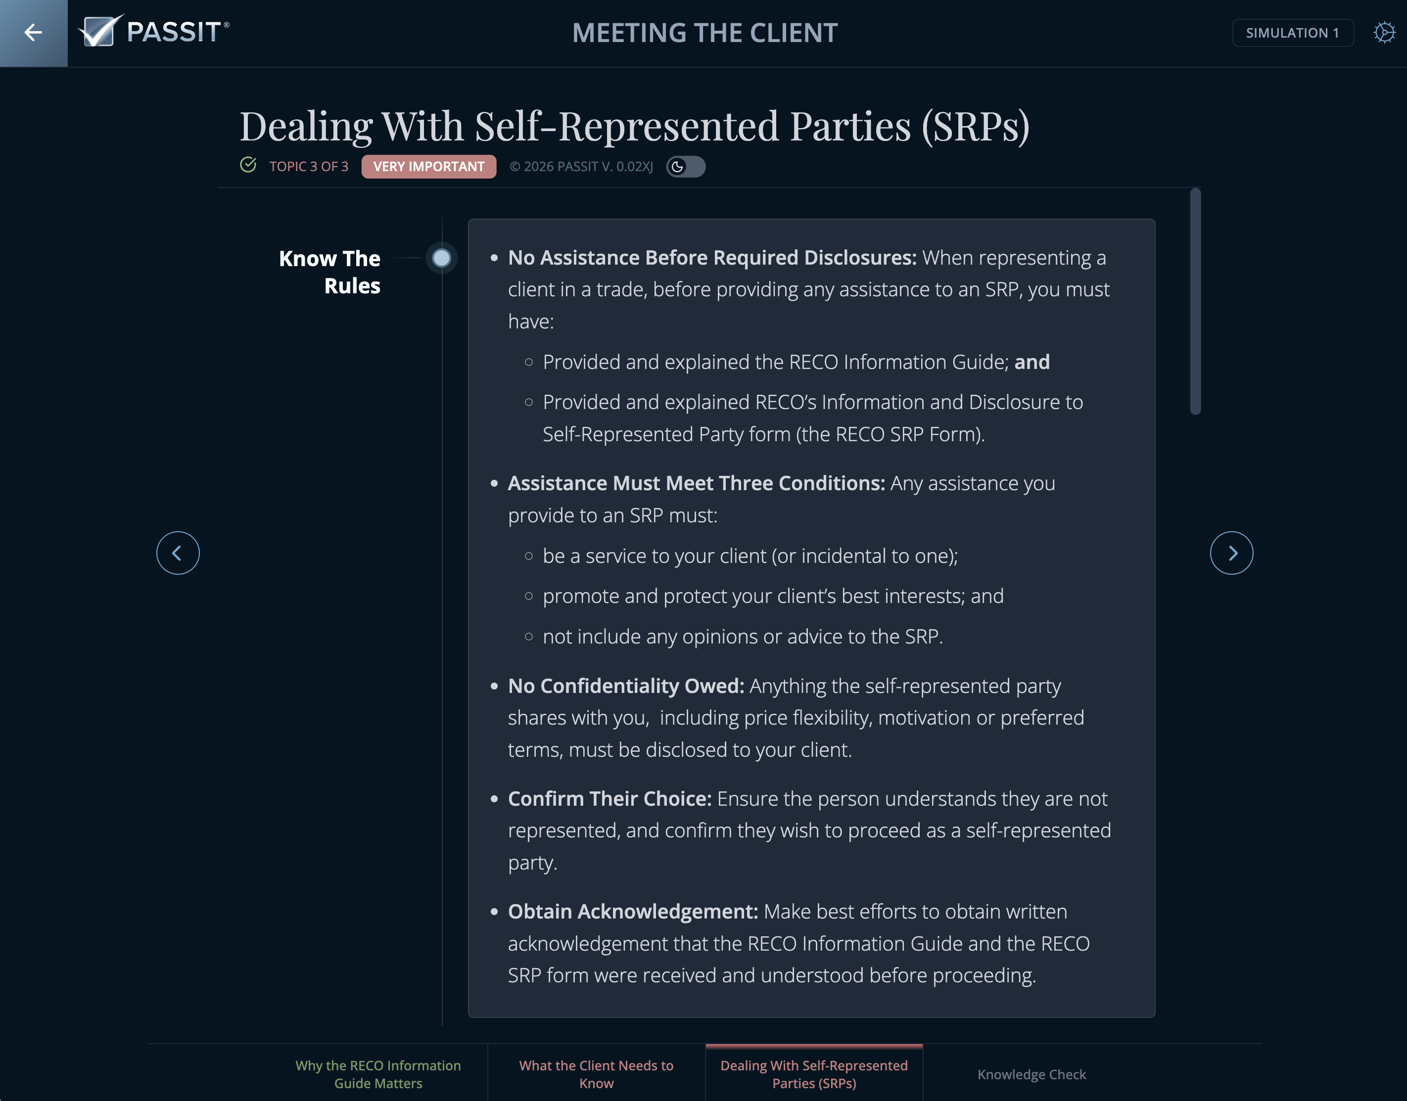This screenshot has width=1407, height=1101.
Task: Click the content panel vertical scrollbar
Action: pyautogui.click(x=1195, y=302)
